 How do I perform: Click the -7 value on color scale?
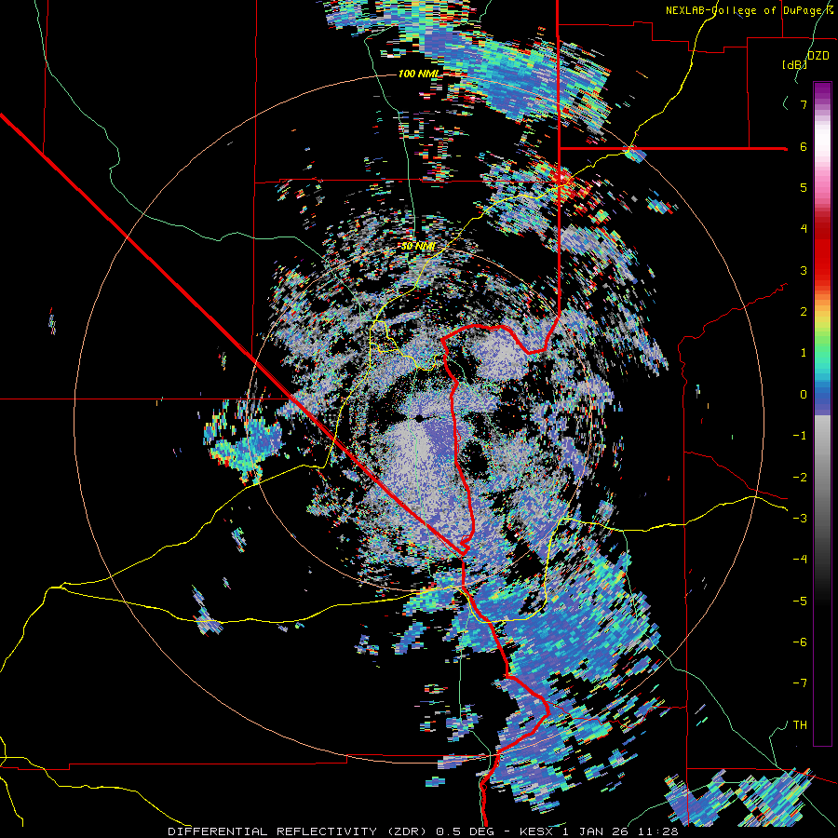[800, 683]
